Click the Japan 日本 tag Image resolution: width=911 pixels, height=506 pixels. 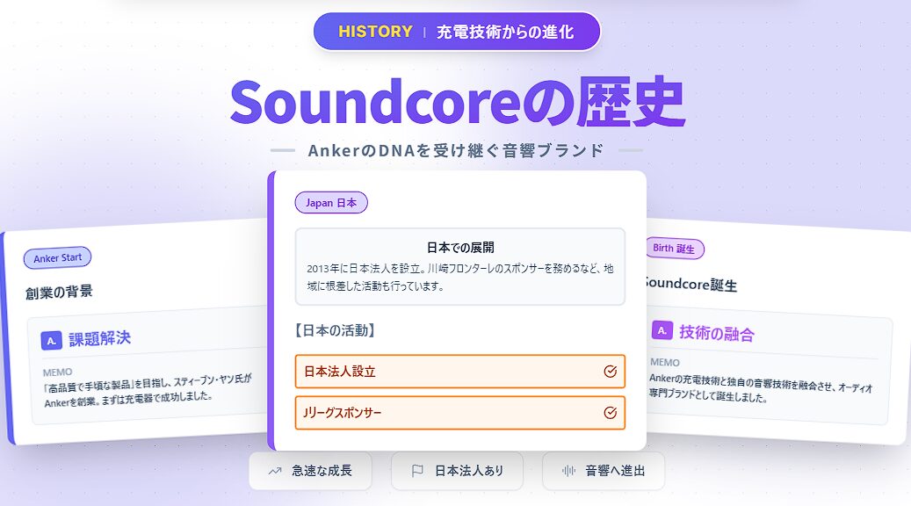click(x=331, y=203)
